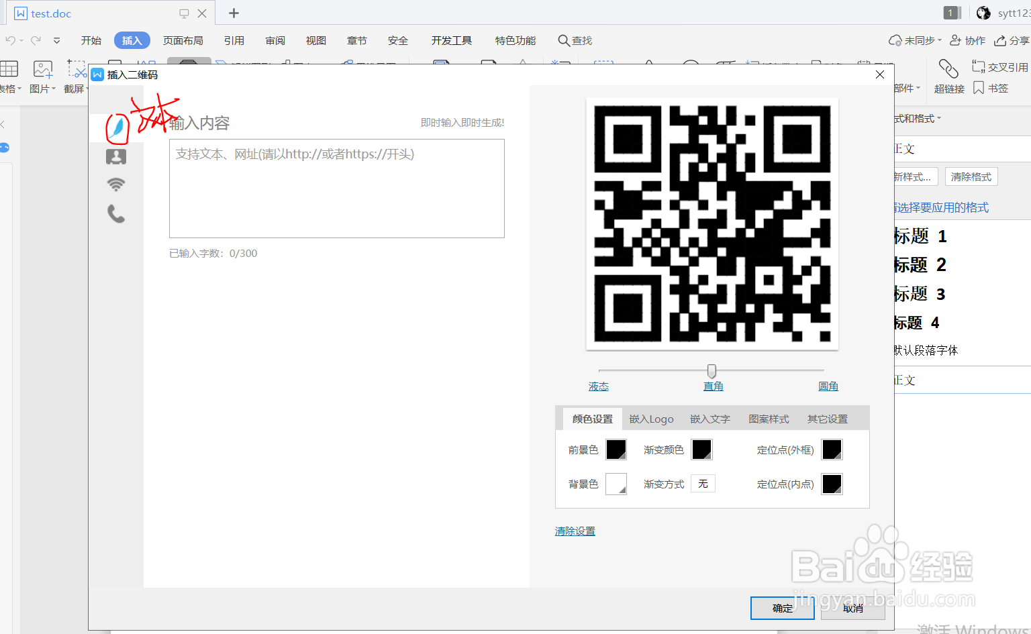Viewport: 1031px width, 634px height.
Task: Select the WiFi QR type icon
Action: coord(116,184)
